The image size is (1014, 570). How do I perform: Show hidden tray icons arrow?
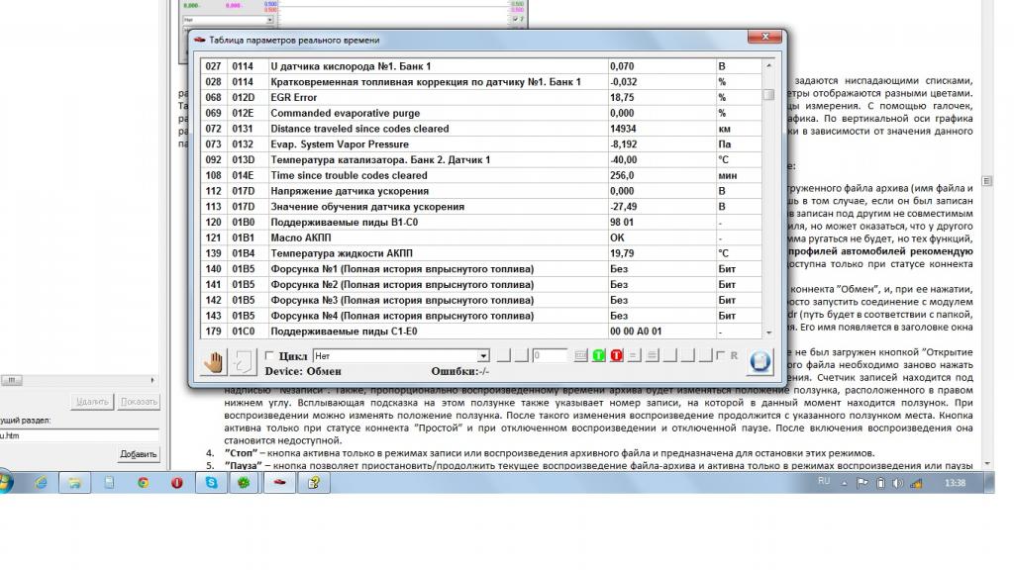pos(844,483)
